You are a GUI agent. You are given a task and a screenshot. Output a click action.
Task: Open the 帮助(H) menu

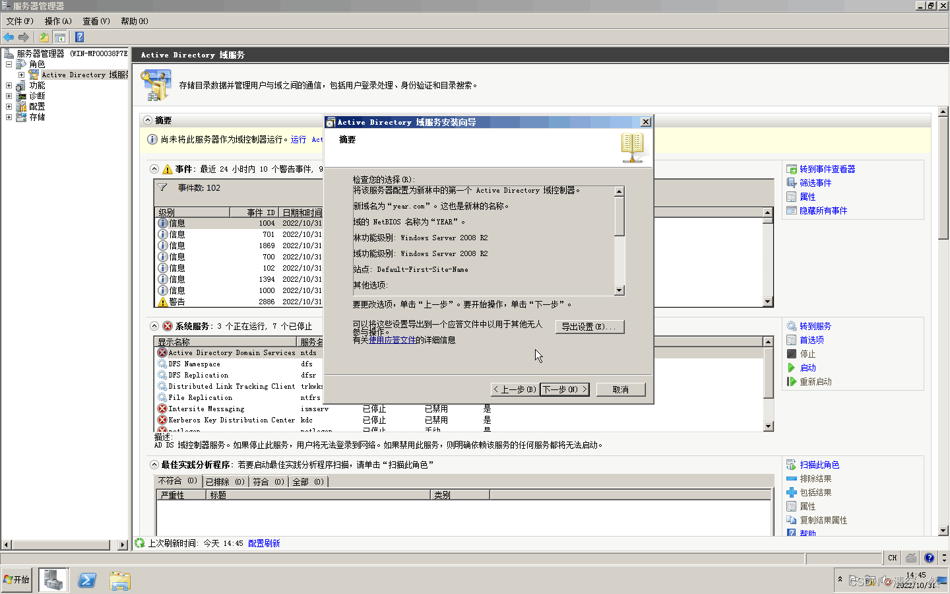(135, 21)
